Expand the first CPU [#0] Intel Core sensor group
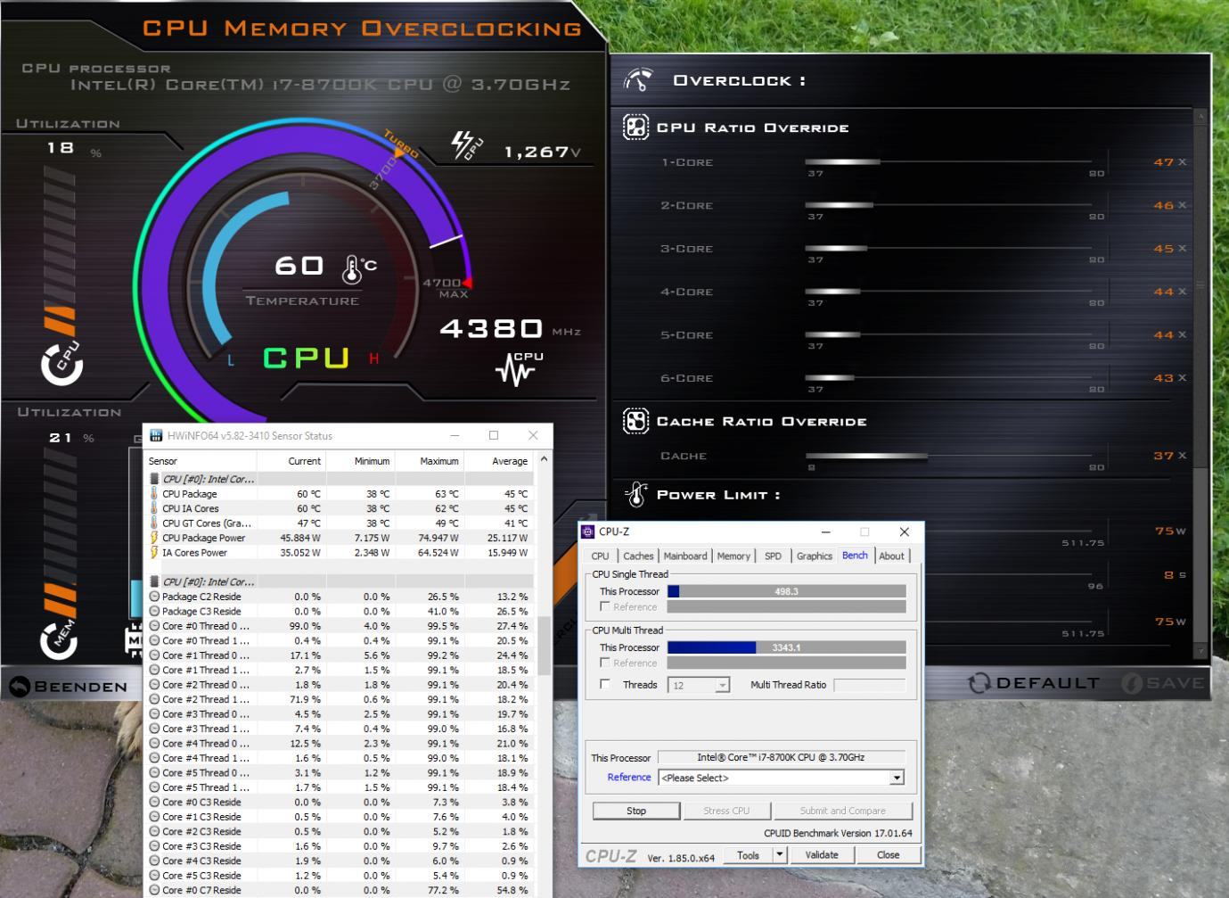 pyautogui.click(x=154, y=479)
